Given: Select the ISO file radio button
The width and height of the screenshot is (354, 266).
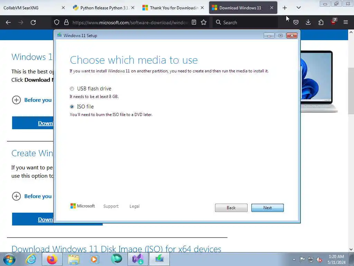Looking at the screenshot, I should pyautogui.click(x=72, y=107).
